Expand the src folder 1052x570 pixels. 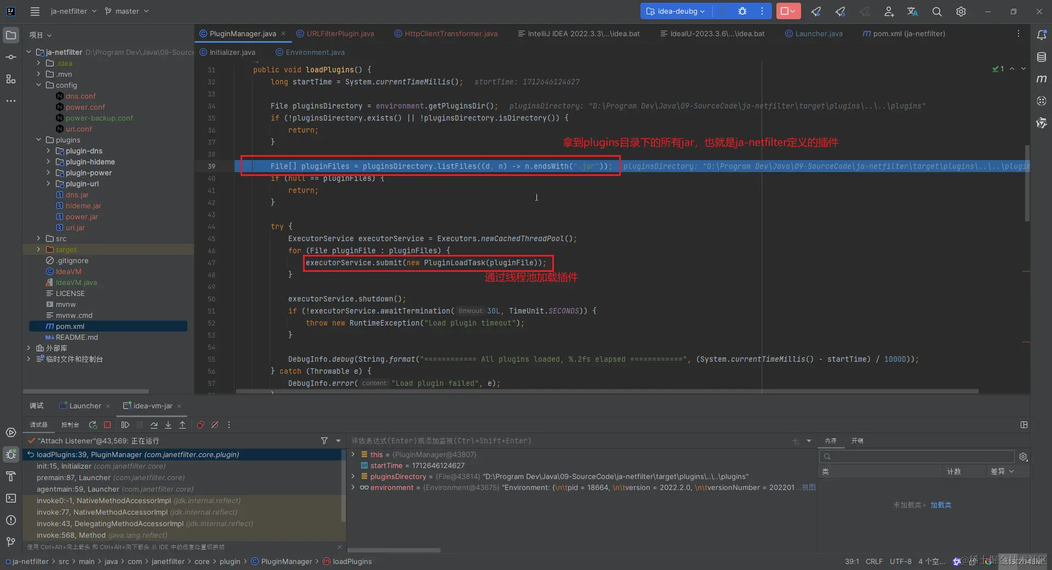click(38, 238)
